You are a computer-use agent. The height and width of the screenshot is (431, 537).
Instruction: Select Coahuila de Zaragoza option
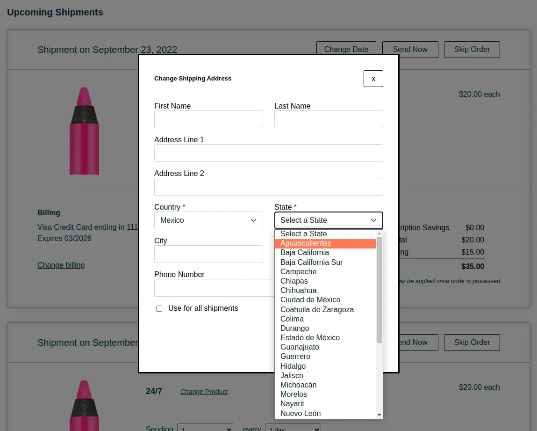(325, 310)
